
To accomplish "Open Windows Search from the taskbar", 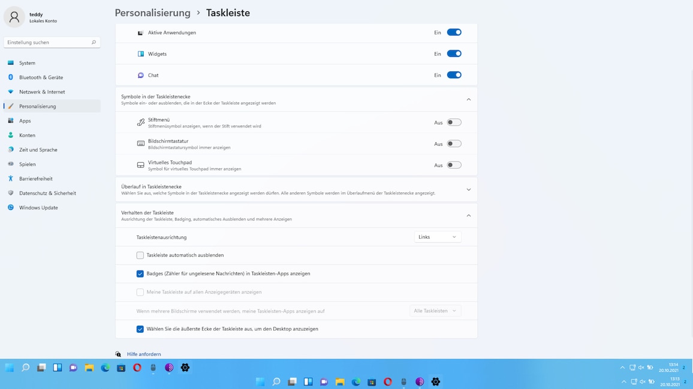I will [x=25, y=367].
